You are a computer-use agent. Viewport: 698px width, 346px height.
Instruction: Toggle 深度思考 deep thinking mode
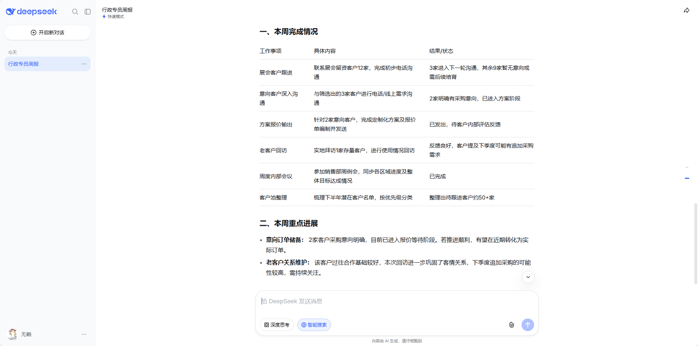(277, 325)
